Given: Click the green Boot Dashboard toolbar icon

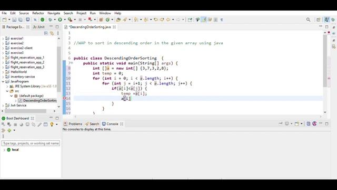Looking at the screenshot, I should pyautogui.click(x=42, y=20).
